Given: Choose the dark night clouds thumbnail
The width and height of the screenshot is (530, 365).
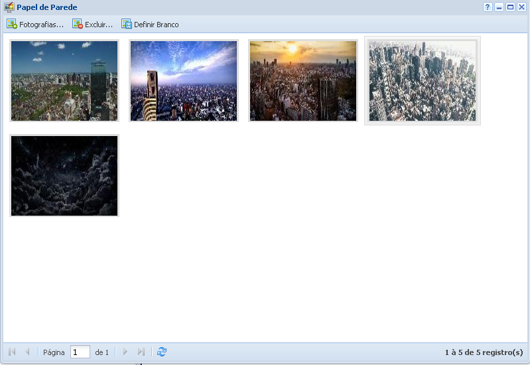Looking at the screenshot, I should tap(64, 176).
